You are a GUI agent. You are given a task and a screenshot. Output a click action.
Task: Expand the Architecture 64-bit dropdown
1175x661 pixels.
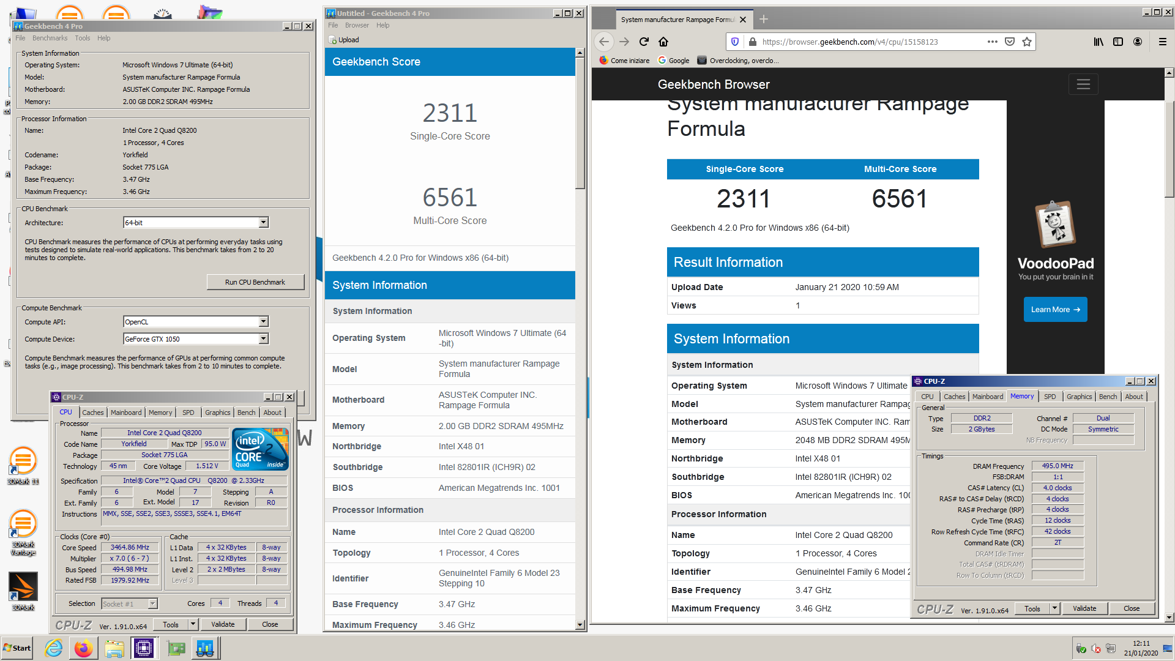point(264,223)
